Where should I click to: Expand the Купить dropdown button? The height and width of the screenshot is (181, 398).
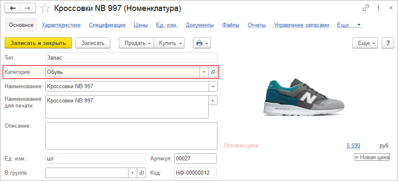(x=169, y=43)
